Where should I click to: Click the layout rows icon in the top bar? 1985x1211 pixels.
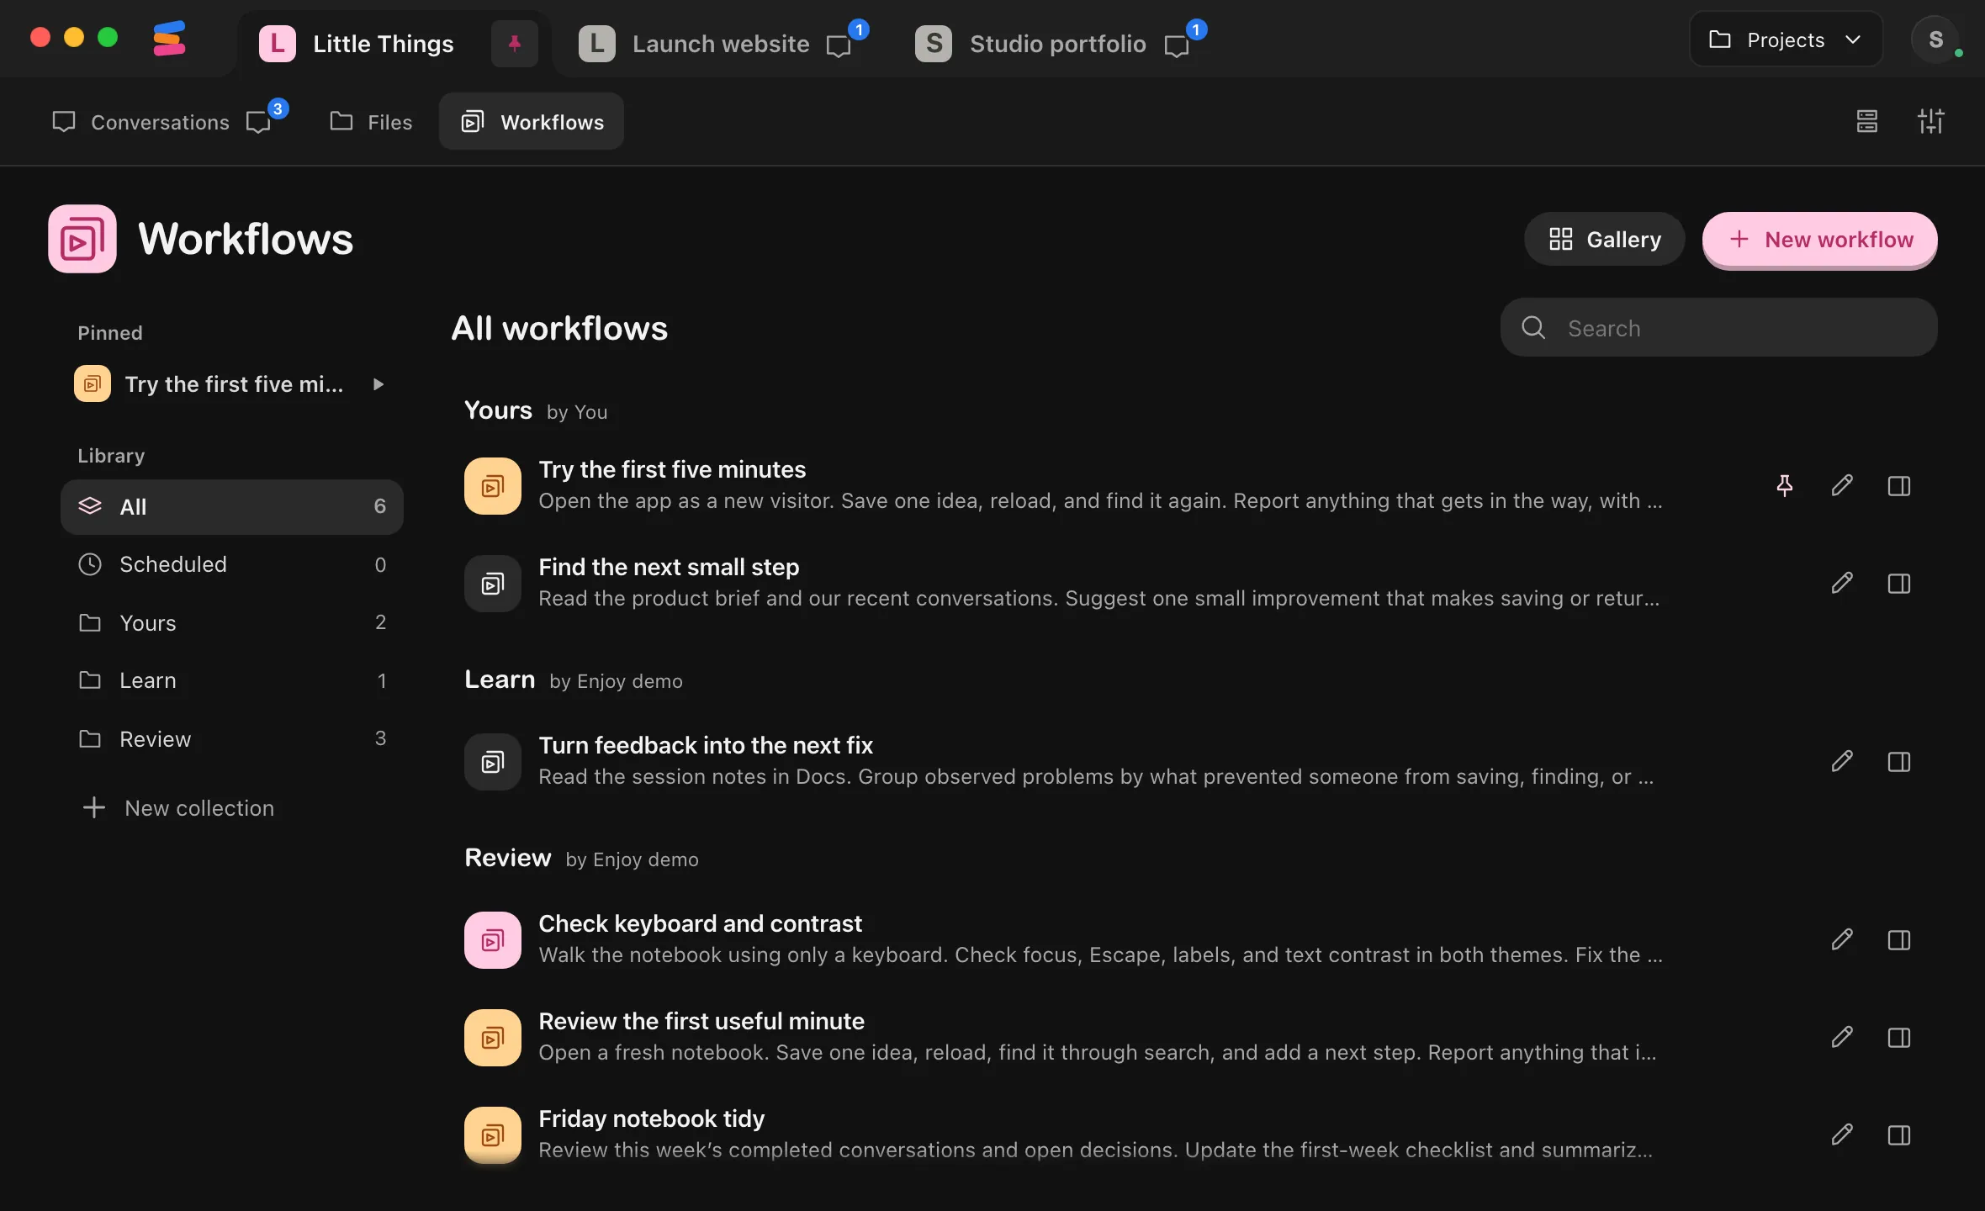[1866, 121]
